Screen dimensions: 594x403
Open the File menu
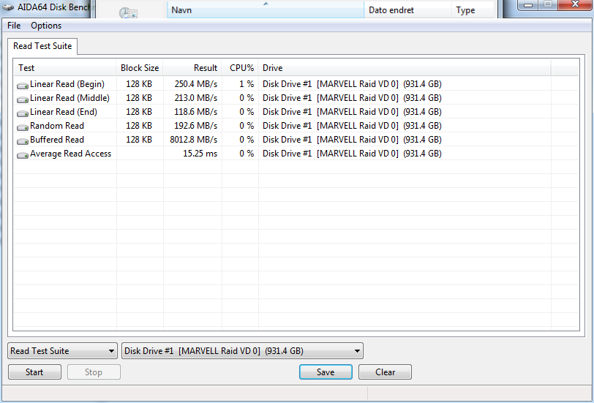coord(14,26)
